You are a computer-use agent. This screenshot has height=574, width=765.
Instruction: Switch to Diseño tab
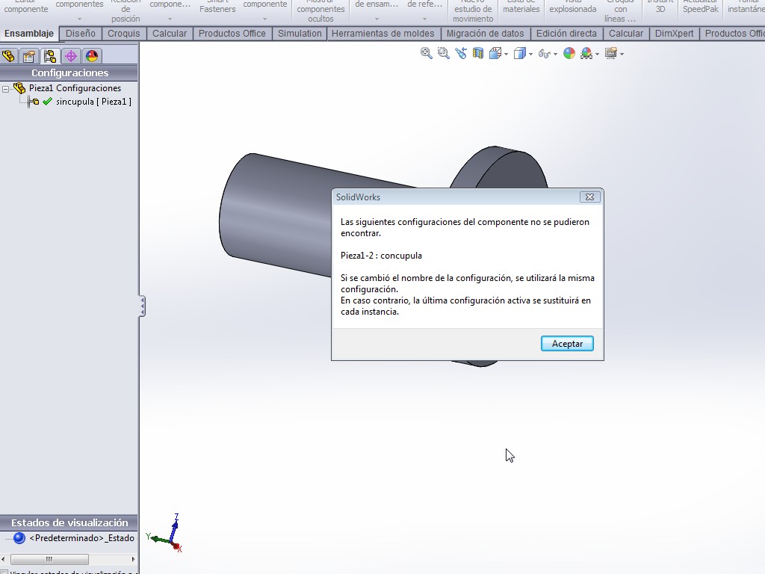click(81, 33)
